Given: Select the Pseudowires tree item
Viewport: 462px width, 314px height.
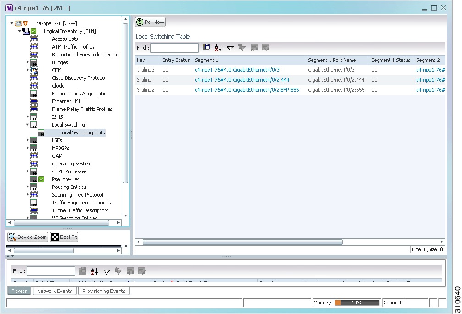Looking at the screenshot, I should (66, 179).
